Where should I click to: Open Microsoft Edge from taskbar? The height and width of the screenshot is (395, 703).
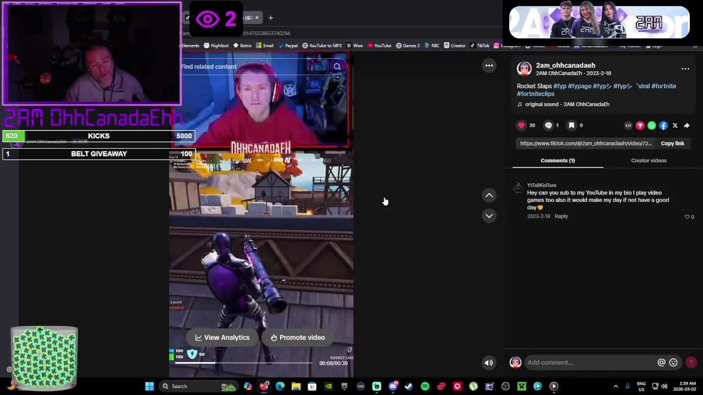click(280, 386)
